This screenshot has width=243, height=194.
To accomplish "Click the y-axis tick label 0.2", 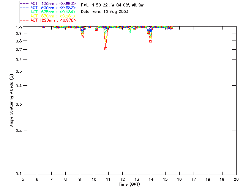I will [19, 130].
